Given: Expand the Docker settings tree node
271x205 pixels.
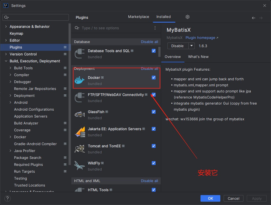Looking at the screenshot, I should pyautogui.click(x=10, y=137).
